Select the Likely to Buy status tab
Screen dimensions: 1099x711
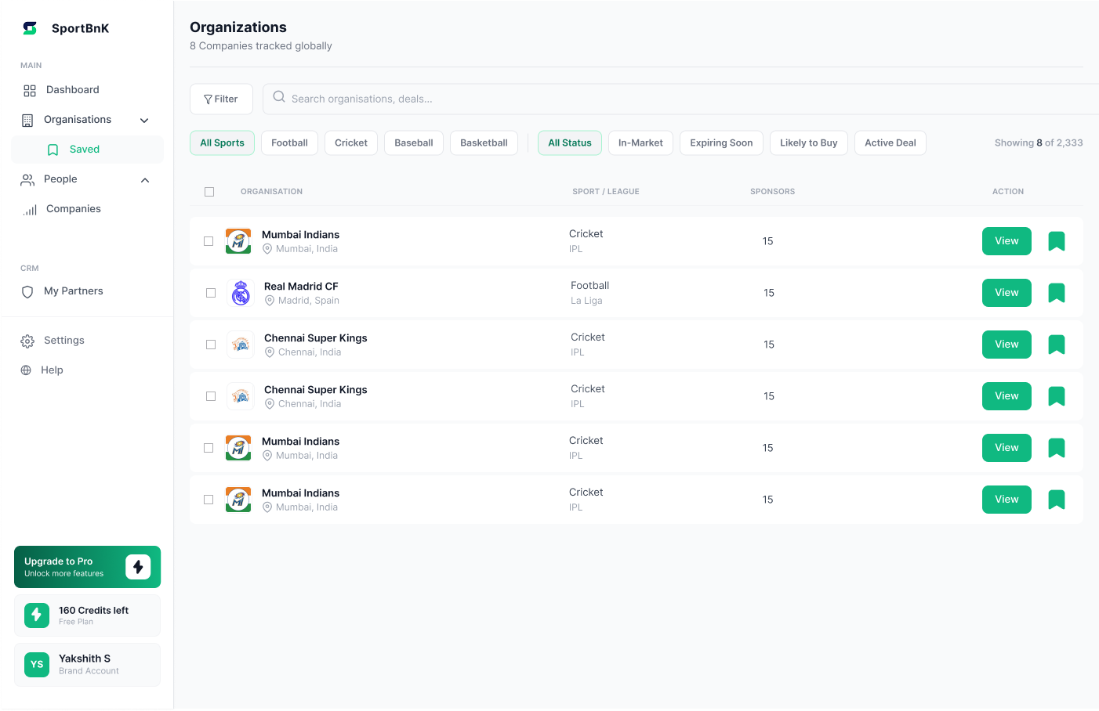[809, 143]
